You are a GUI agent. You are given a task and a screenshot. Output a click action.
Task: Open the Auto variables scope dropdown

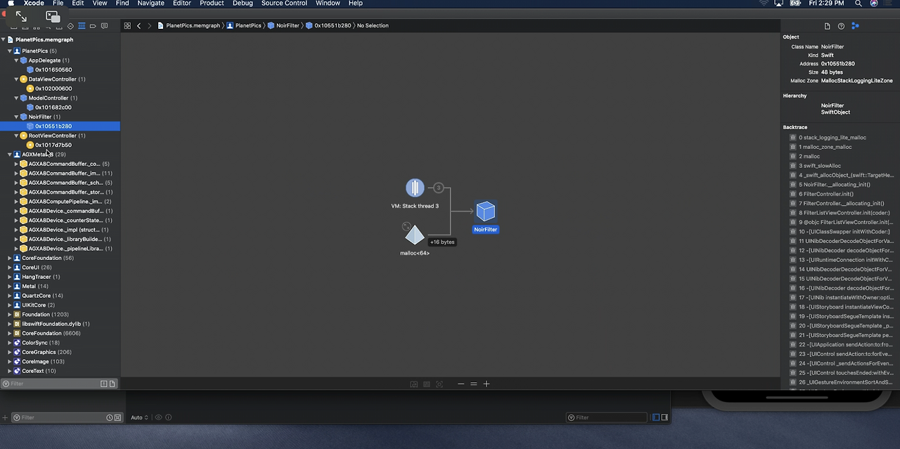click(x=139, y=417)
